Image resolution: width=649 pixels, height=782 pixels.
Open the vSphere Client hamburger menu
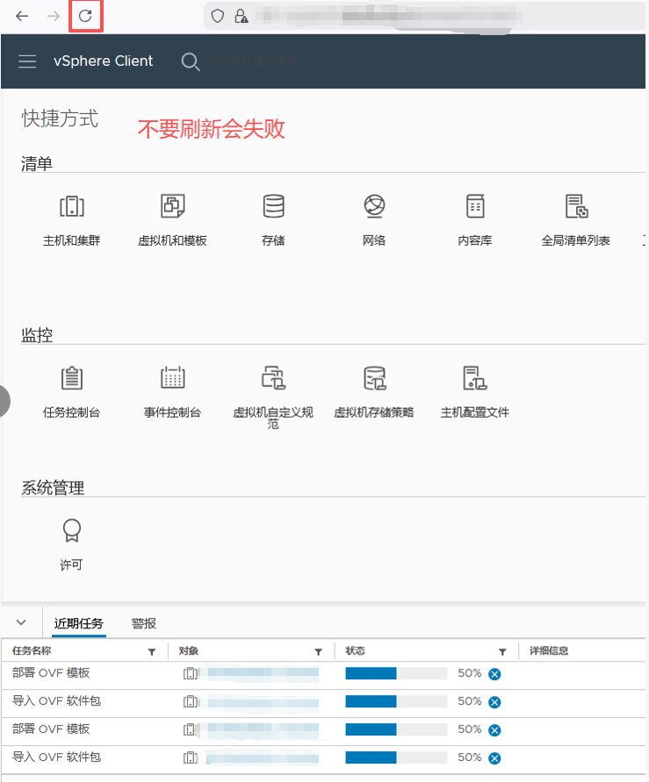point(27,61)
